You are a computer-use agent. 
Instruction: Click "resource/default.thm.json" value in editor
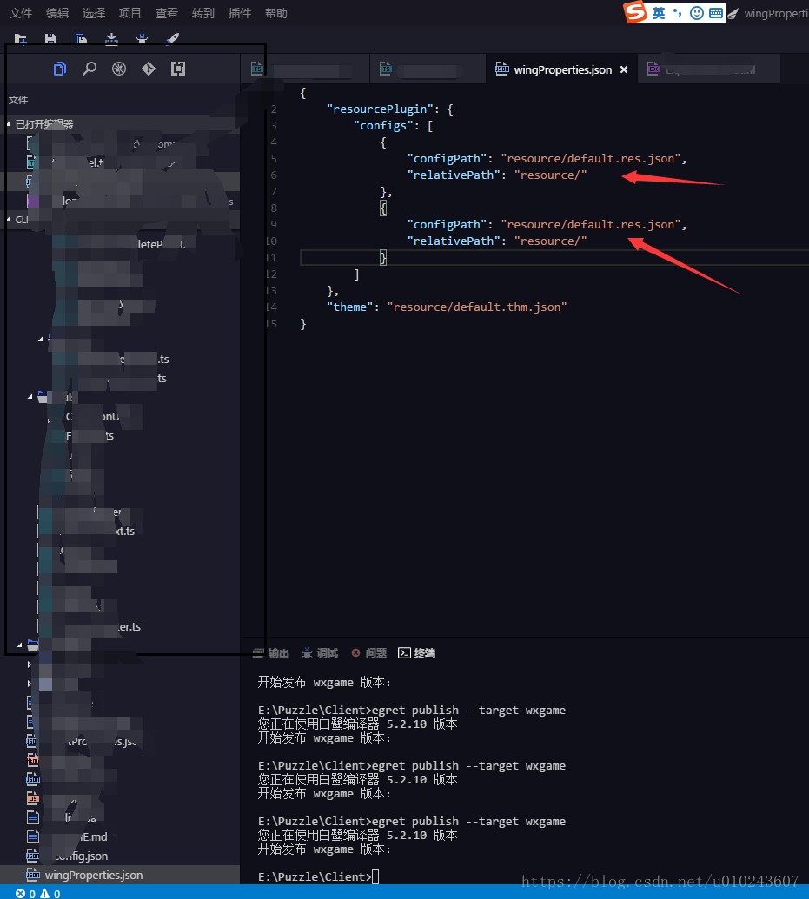click(477, 307)
